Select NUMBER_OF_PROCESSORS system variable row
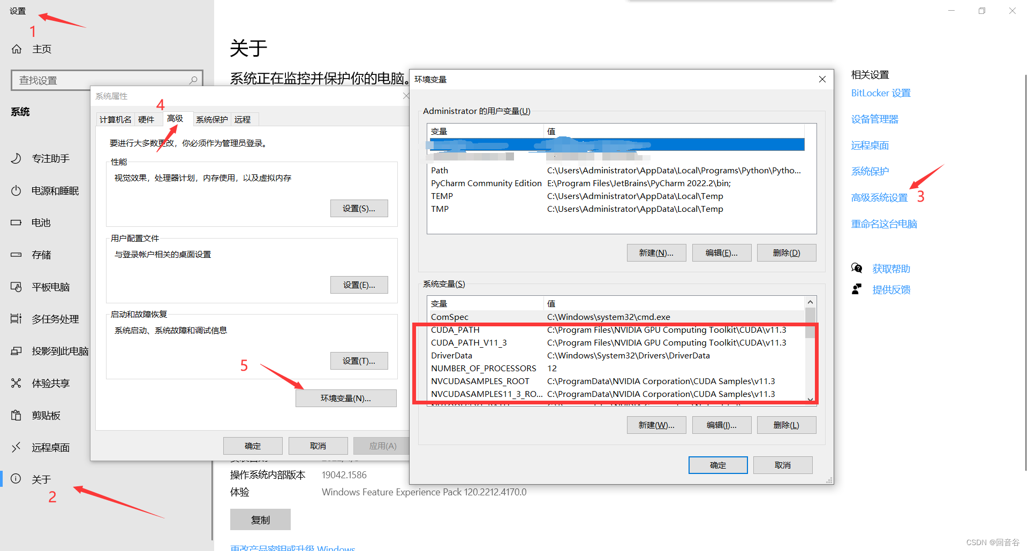Viewport: 1028px width, 551px height. (617, 369)
